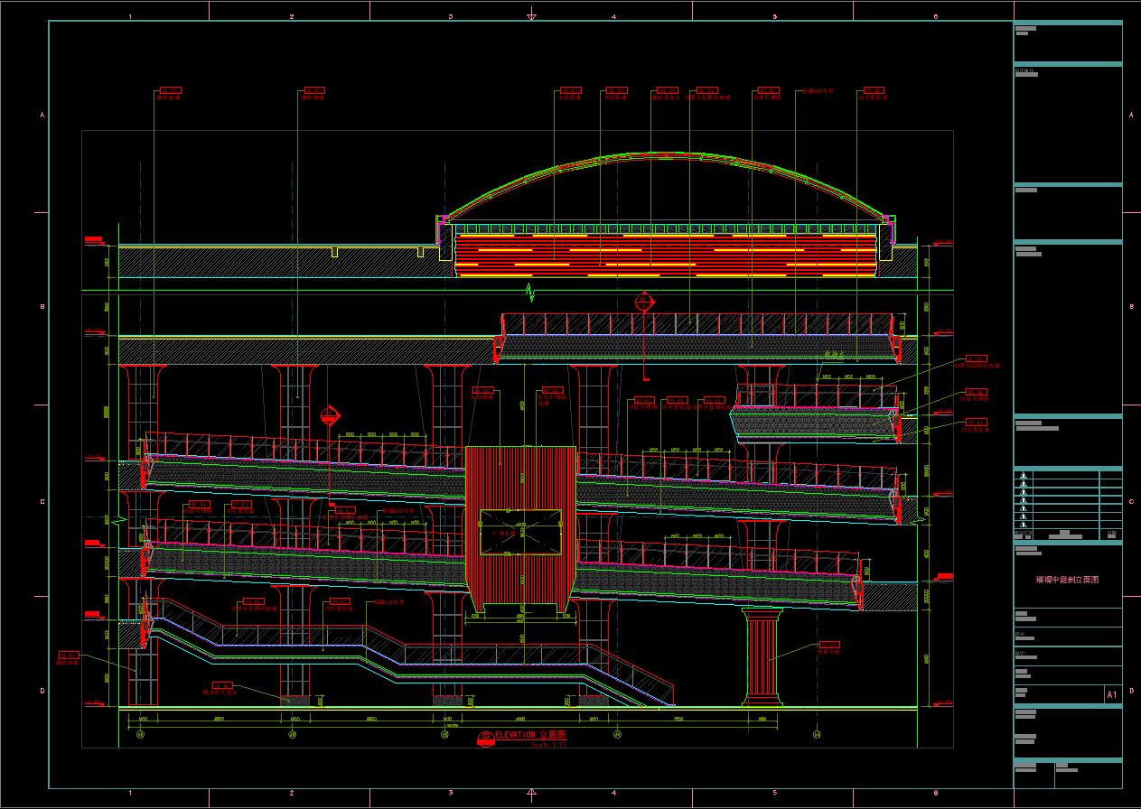Click the top revision triangle in title block
Viewport: 1141px width, 809px height.
point(1023,476)
